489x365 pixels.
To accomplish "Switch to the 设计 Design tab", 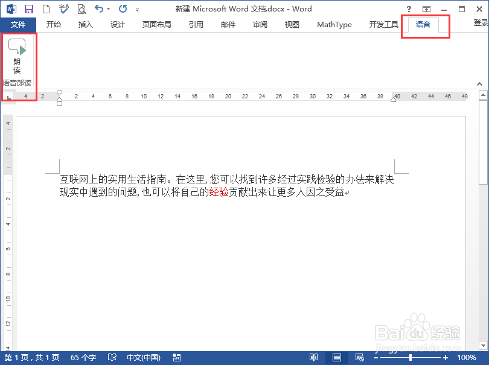I will [x=118, y=25].
